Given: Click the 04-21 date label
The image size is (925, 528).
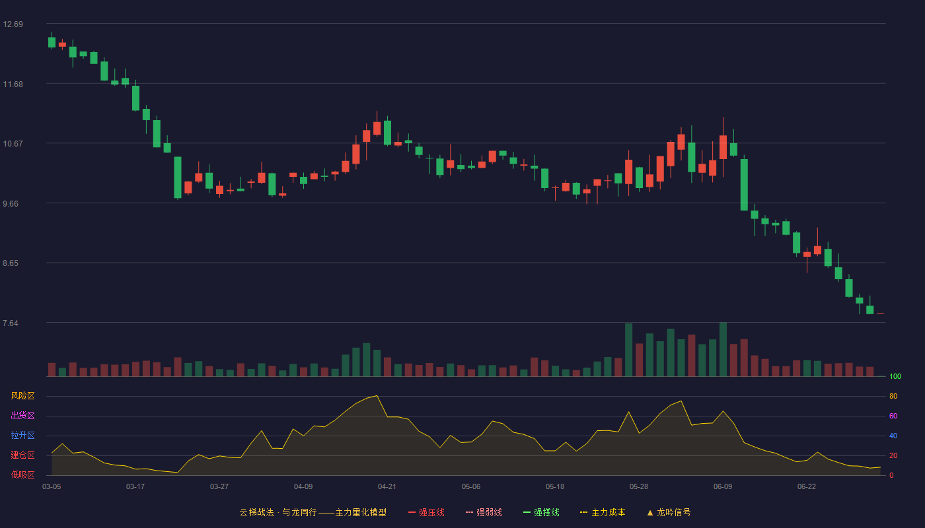Looking at the screenshot, I should tap(387, 486).
